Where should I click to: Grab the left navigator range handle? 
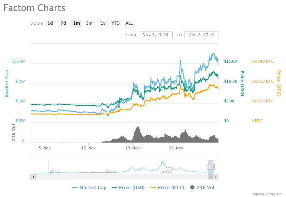[x=208, y=167]
